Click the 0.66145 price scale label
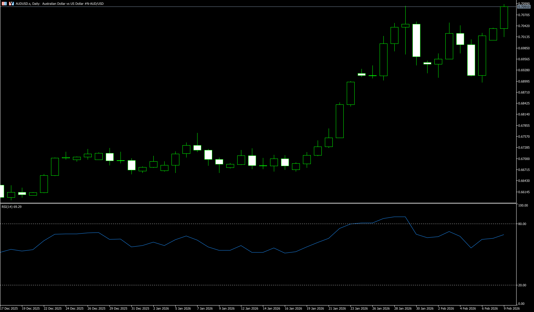Viewport: 534px width, 312px height. point(524,192)
